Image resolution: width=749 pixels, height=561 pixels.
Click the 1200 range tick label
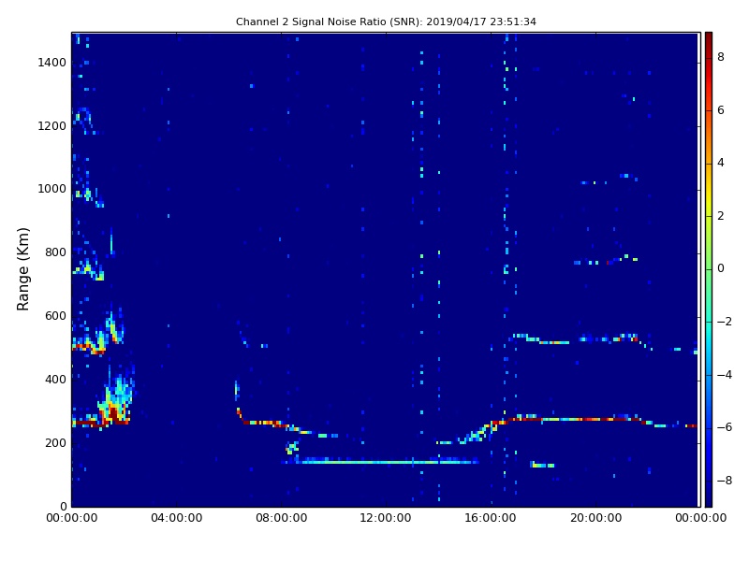(52, 126)
